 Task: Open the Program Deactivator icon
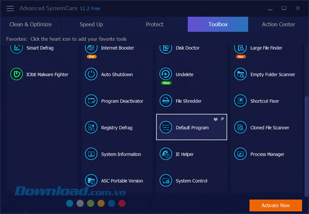(x=91, y=101)
